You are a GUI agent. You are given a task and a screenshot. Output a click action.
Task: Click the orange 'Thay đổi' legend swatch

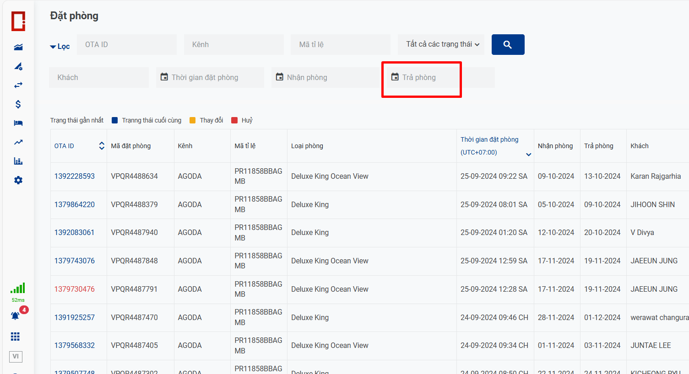[193, 120]
